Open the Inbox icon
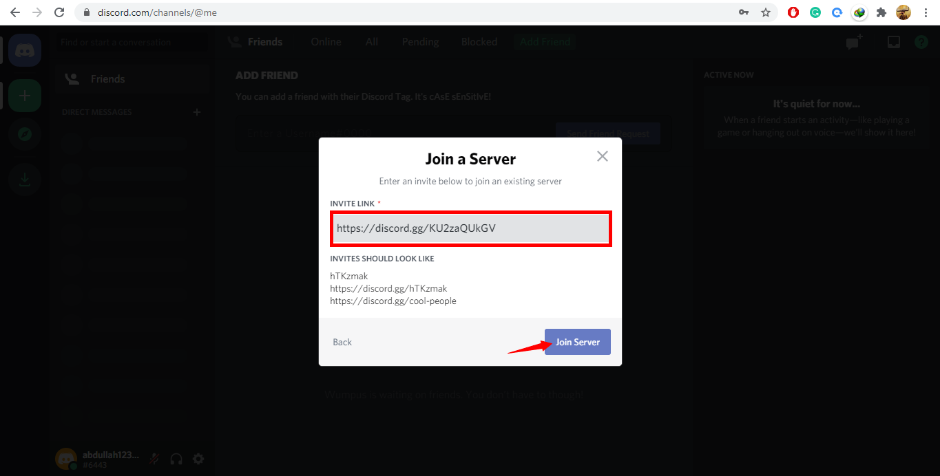Image resolution: width=940 pixels, height=476 pixels. (893, 43)
